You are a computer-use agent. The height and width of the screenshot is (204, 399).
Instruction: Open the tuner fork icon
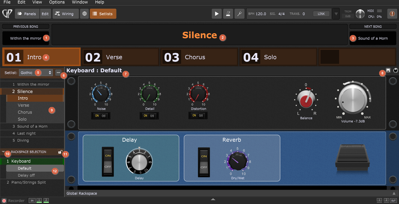[239, 14]
